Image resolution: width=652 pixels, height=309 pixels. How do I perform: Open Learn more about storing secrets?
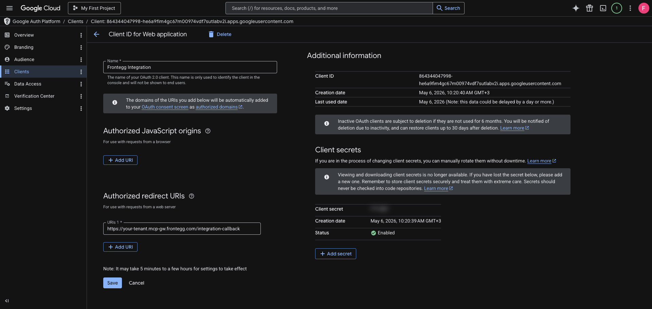coord(438,188)
